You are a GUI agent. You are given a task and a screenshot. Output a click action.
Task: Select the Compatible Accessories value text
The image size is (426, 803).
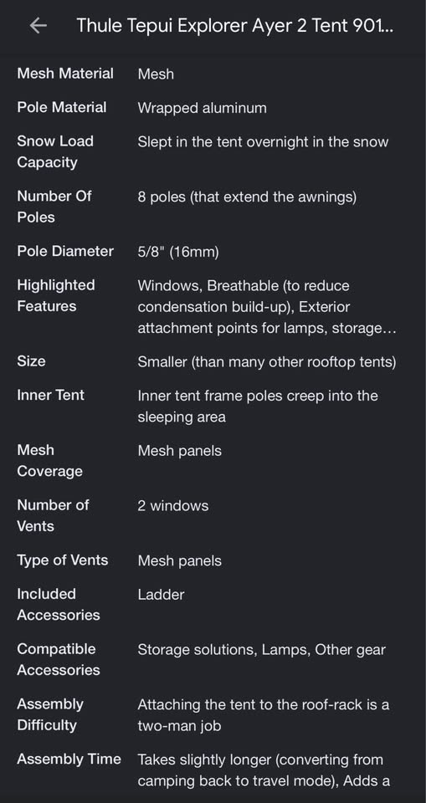[261, 651]
